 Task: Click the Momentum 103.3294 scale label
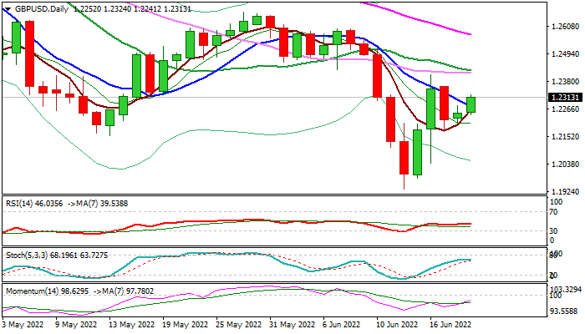pos(566,289)
